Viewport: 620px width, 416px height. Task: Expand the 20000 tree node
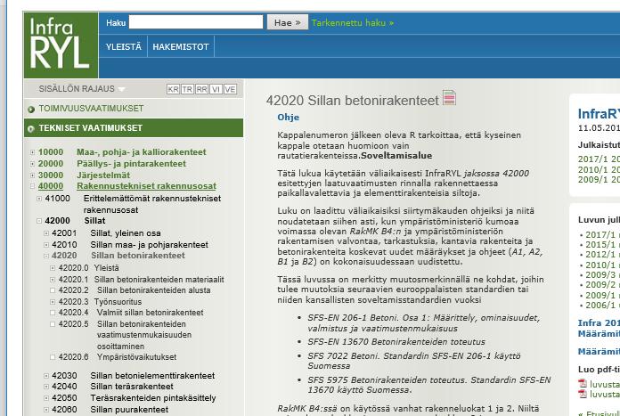coord(32,164)
